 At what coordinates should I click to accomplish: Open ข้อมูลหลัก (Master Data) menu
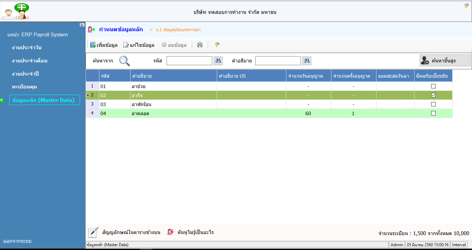pyautogui.click(x=43, y=100)
